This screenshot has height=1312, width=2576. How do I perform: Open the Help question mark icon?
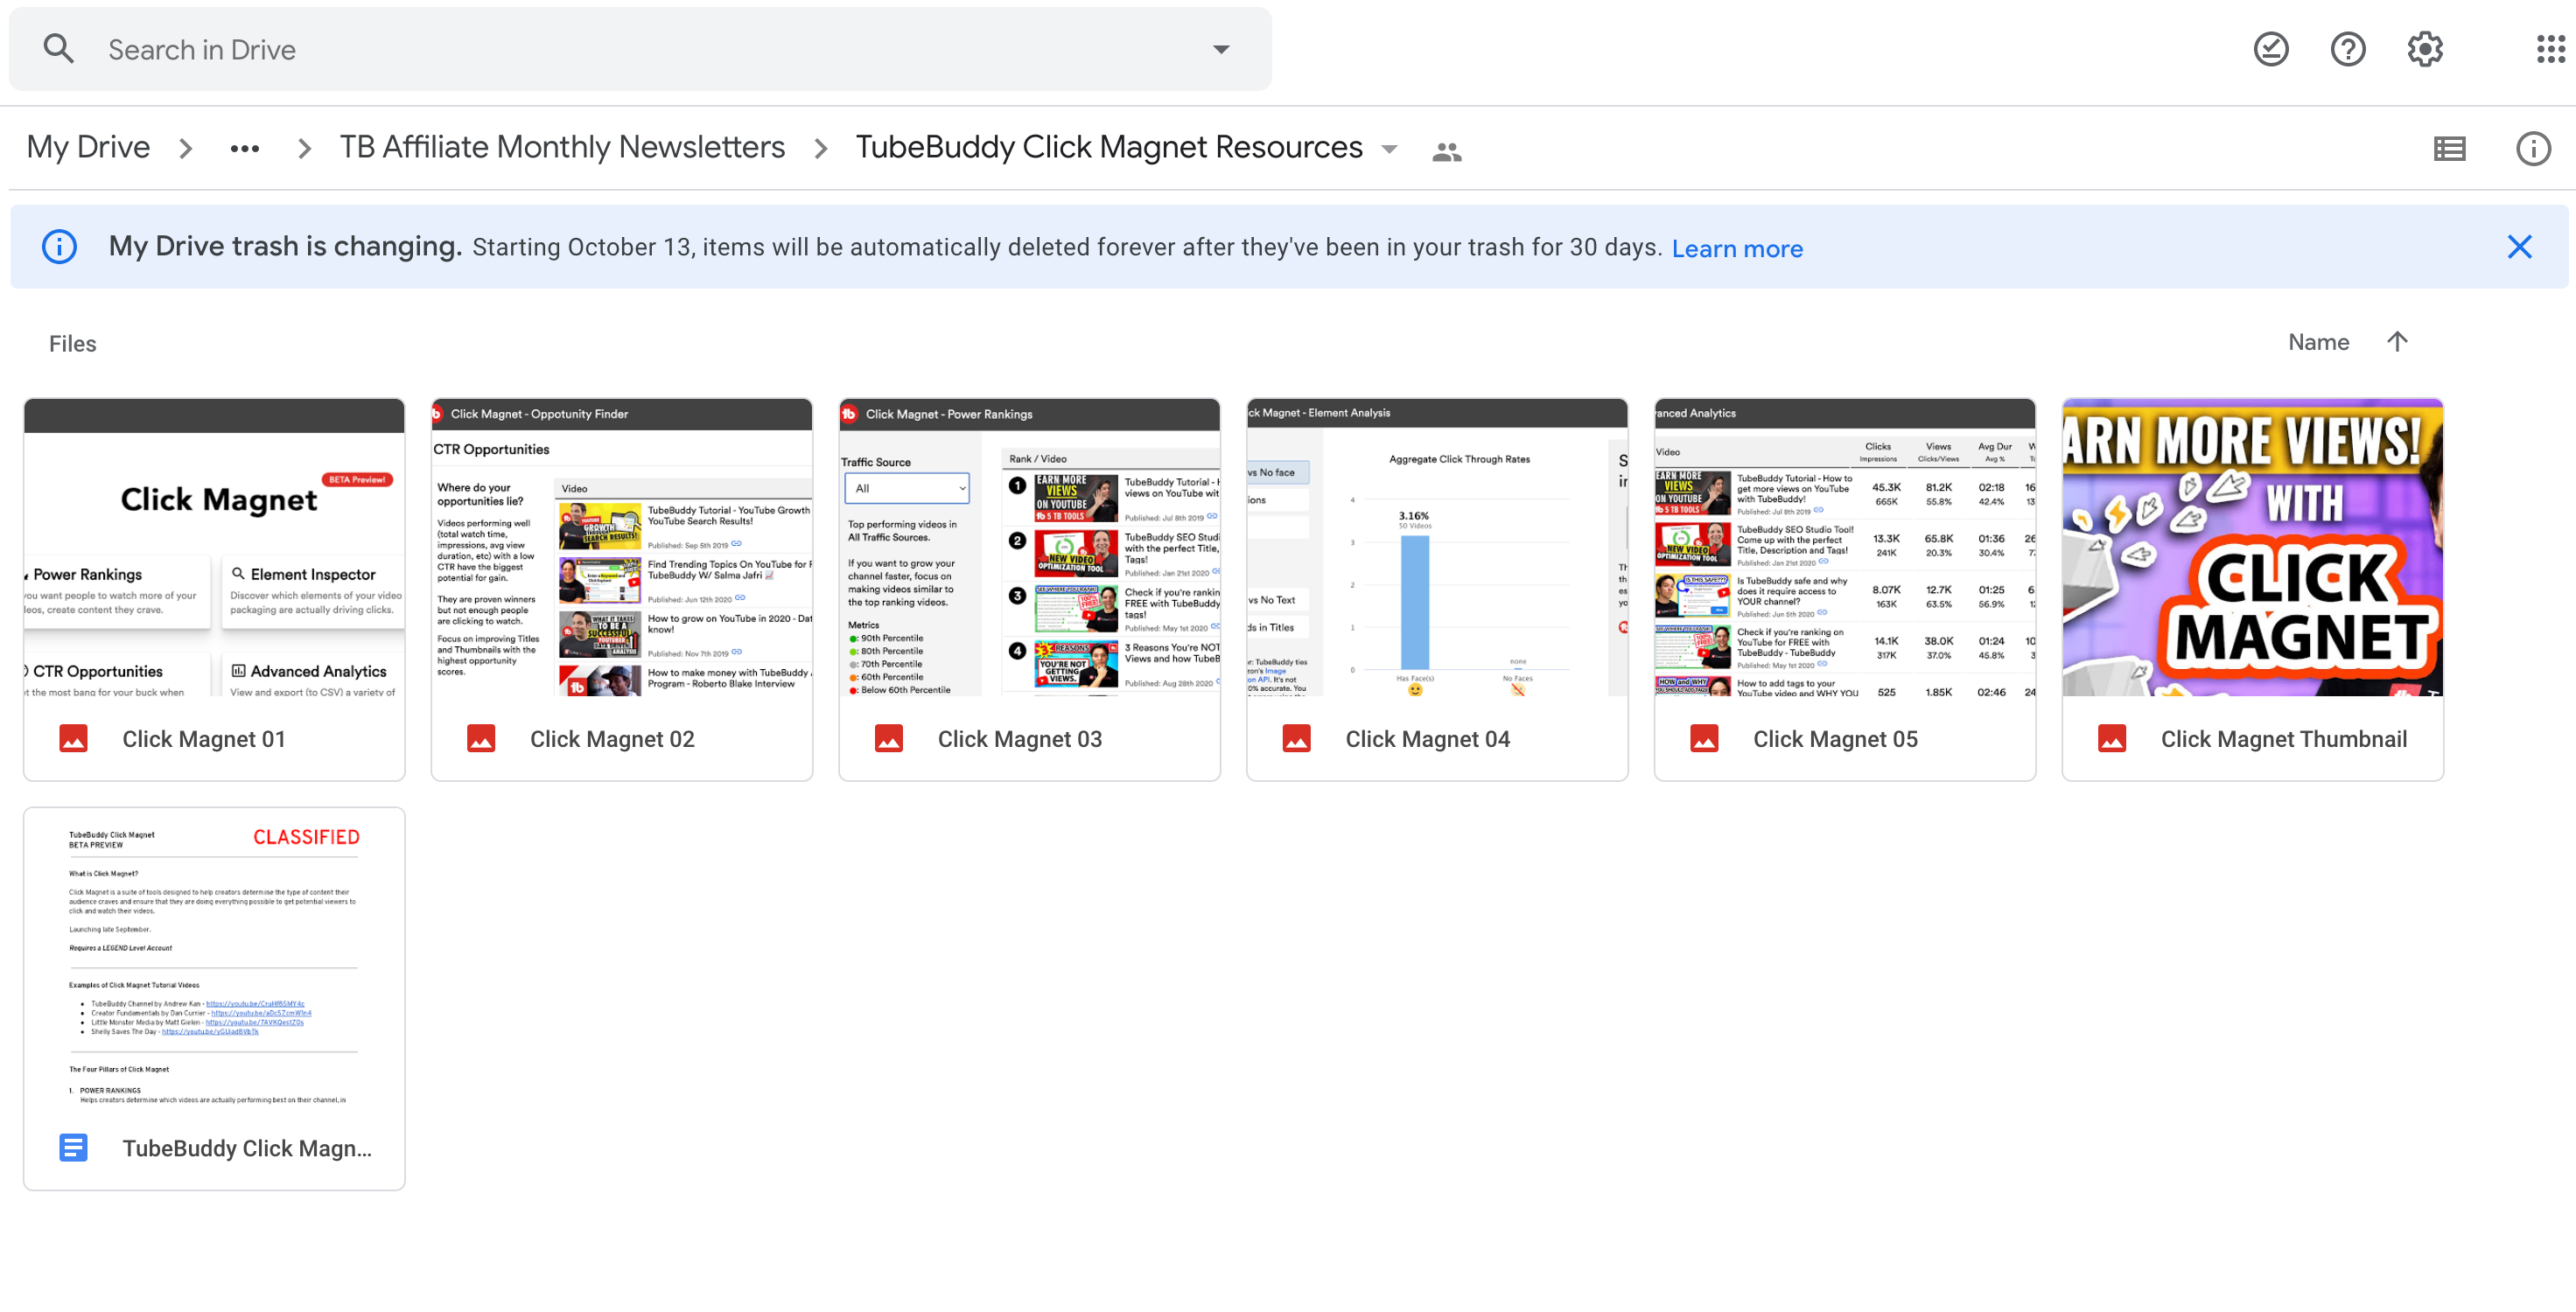pyautogui.click(x=2348, y=49)
